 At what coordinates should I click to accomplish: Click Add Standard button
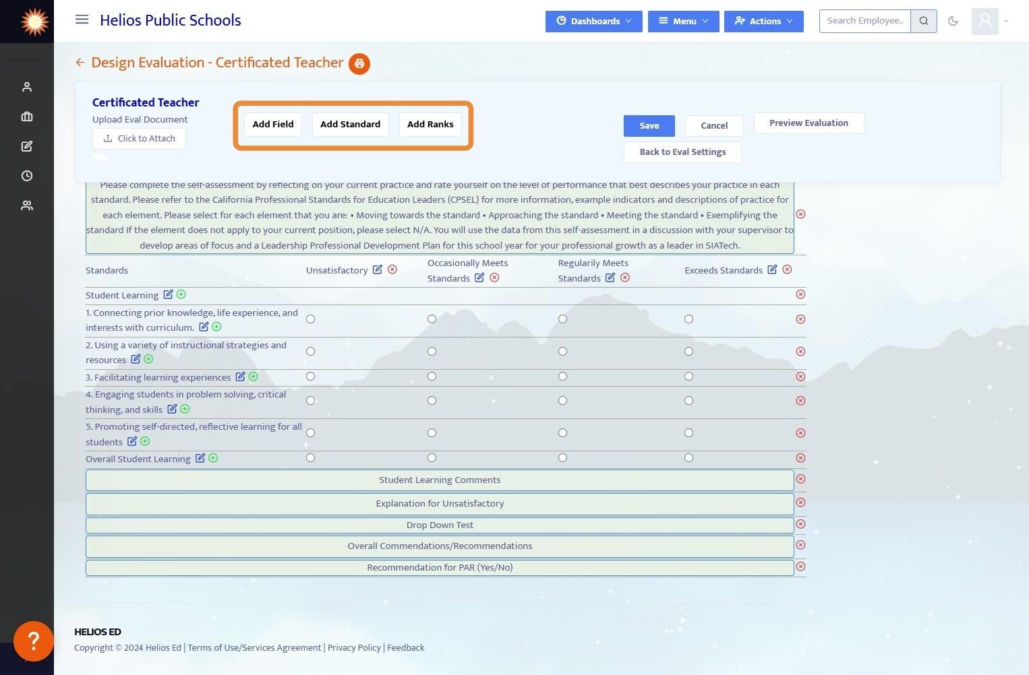(350, 125)
